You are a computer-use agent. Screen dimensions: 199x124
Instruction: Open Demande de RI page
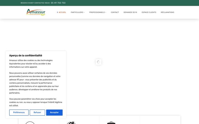point(130,12)
